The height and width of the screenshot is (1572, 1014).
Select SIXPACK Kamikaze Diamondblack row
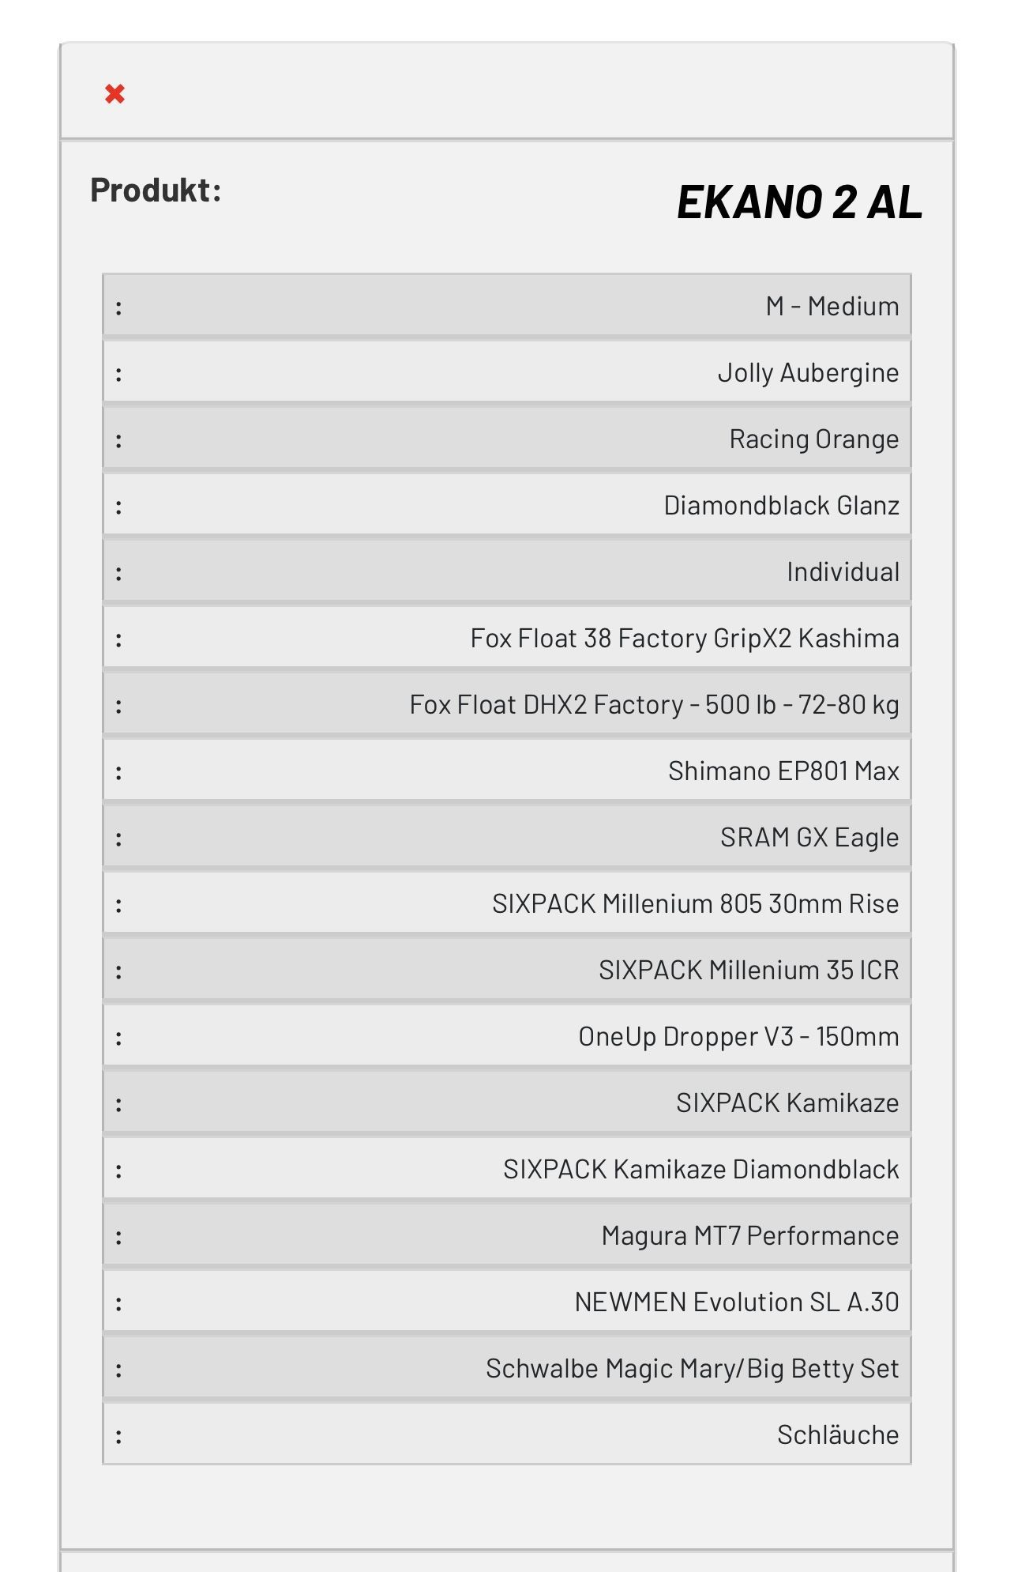coord(507,1169)
